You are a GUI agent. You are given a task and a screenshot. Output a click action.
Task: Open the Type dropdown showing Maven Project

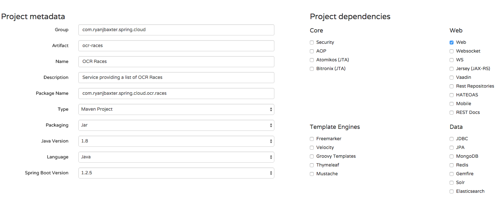[176, 109]
